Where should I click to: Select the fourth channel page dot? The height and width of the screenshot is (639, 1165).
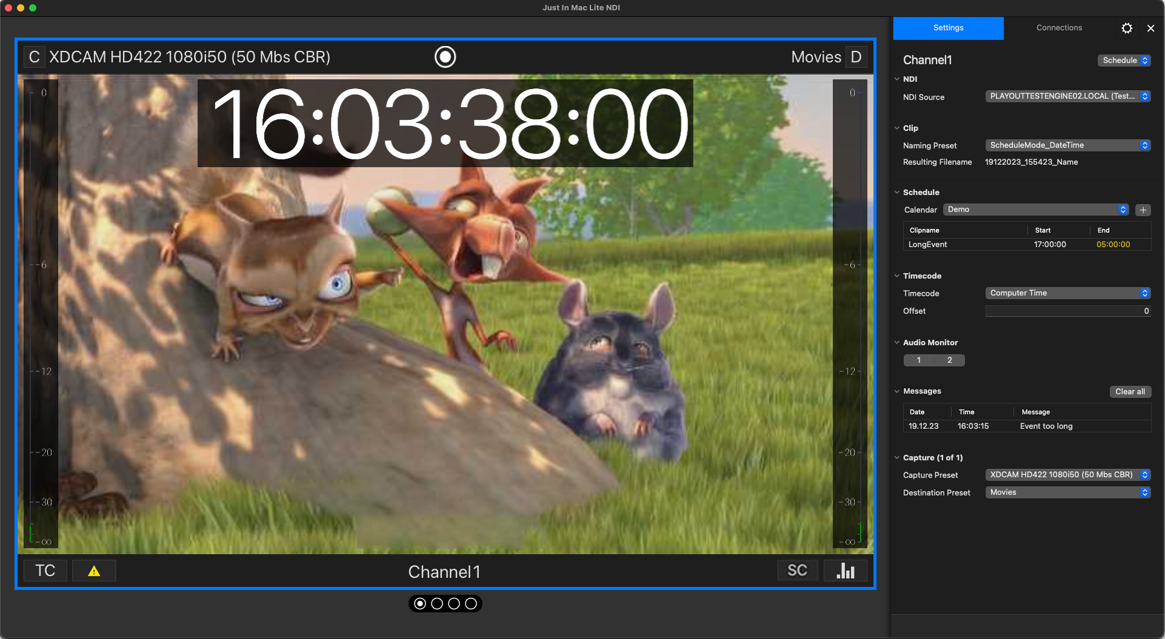[471, 604]
